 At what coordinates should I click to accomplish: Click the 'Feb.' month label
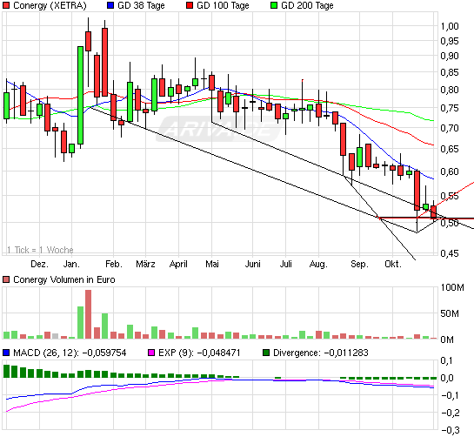coord(114,264)
